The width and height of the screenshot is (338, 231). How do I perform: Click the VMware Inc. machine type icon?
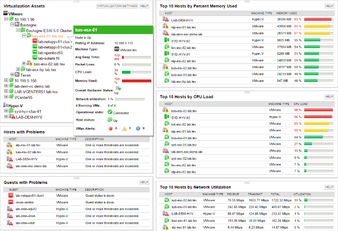tap(117, 49)
